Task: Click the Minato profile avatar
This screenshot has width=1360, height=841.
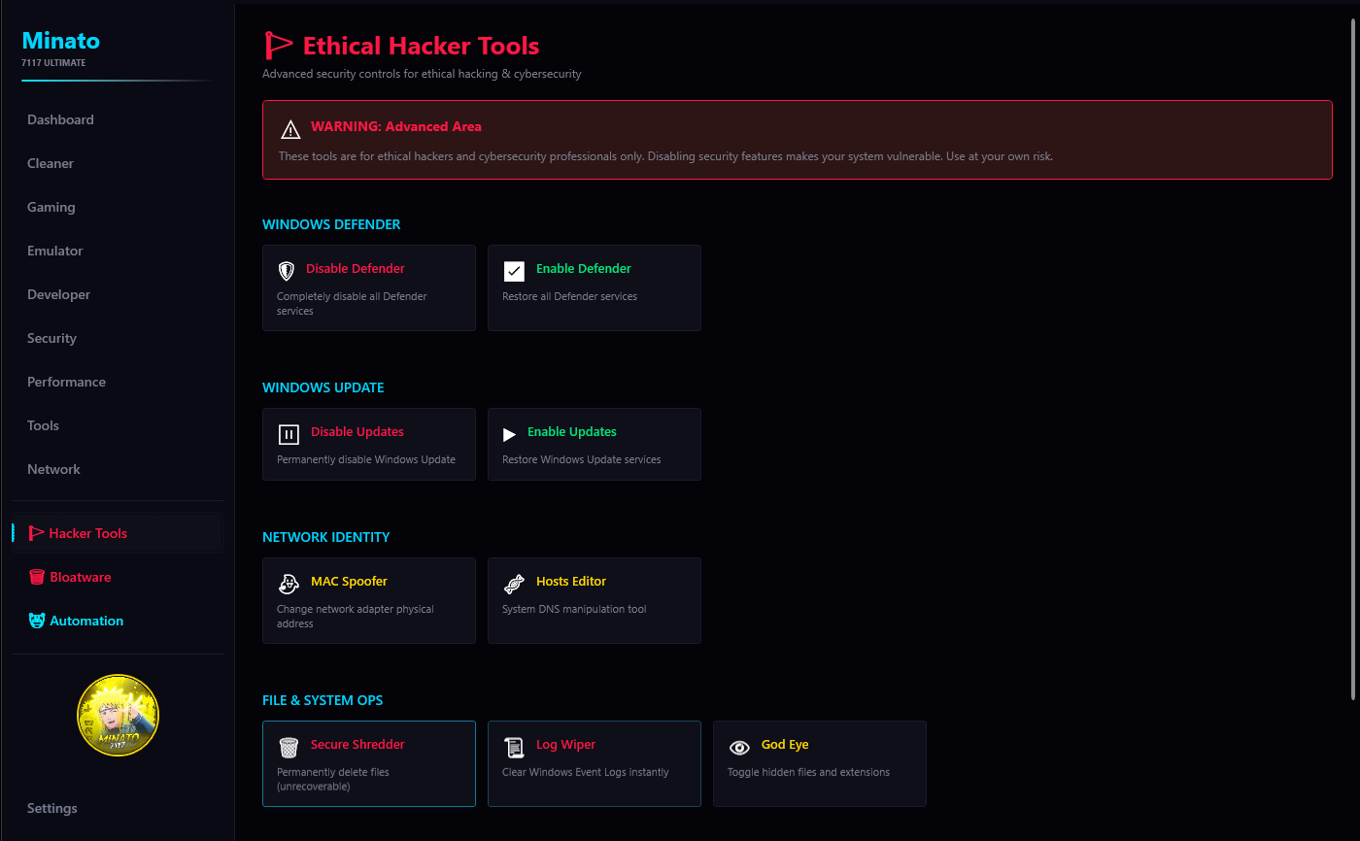Action: point(118,716)
